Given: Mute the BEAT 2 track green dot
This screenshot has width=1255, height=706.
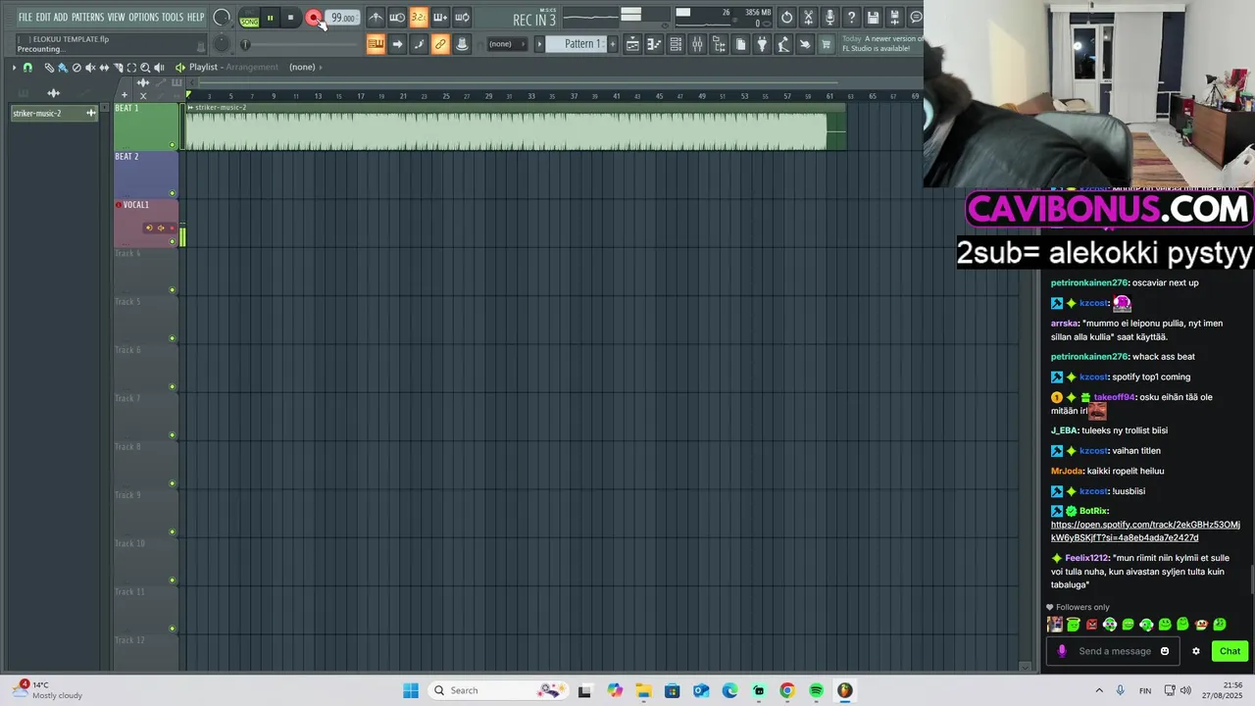Looking at the screenshot, I should [173, 193].
